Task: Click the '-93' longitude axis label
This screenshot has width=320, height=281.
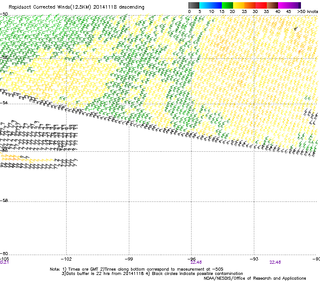Action: [254, 259]
